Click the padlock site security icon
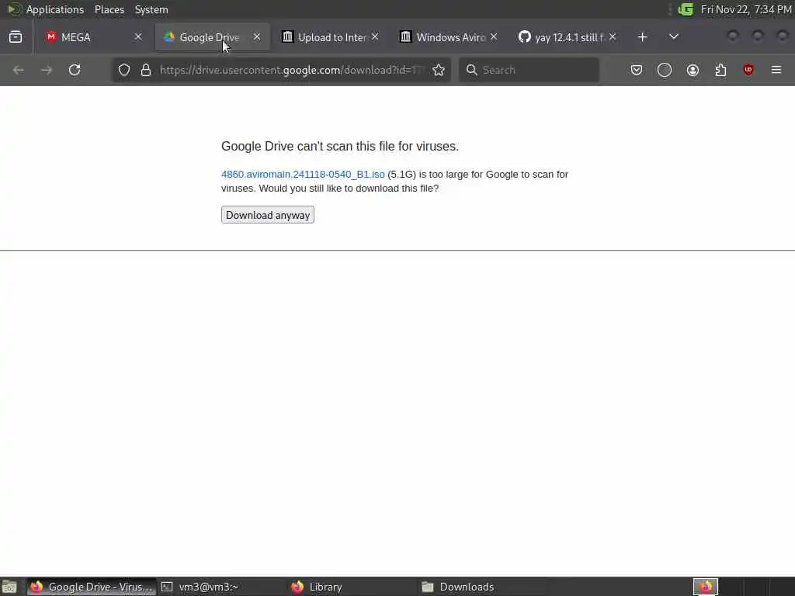 tap(146, 70)
